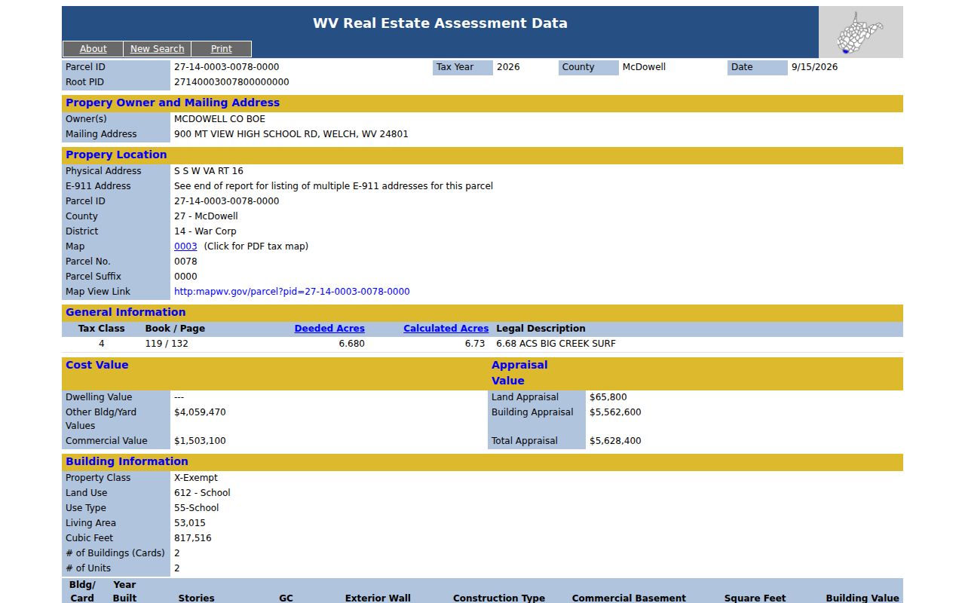The image size is (965, 603).
Task: Click the Book / Page value 119 / 132
Action: 167,344
